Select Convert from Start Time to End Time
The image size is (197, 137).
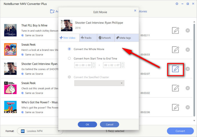click(x=70, y=59)
